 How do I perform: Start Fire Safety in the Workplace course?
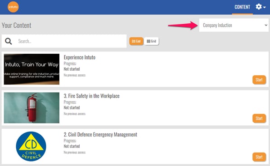point(259,119)
